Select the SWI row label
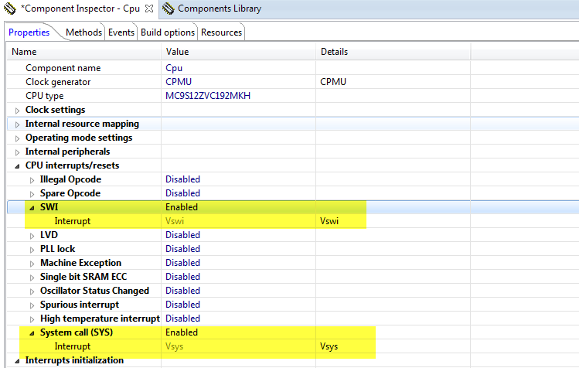The height and width of the screenshot is (368, 579). [49, 207]
